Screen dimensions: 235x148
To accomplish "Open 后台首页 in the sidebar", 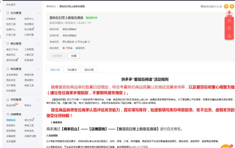I will pyautogui.click(x=11, y=5).
